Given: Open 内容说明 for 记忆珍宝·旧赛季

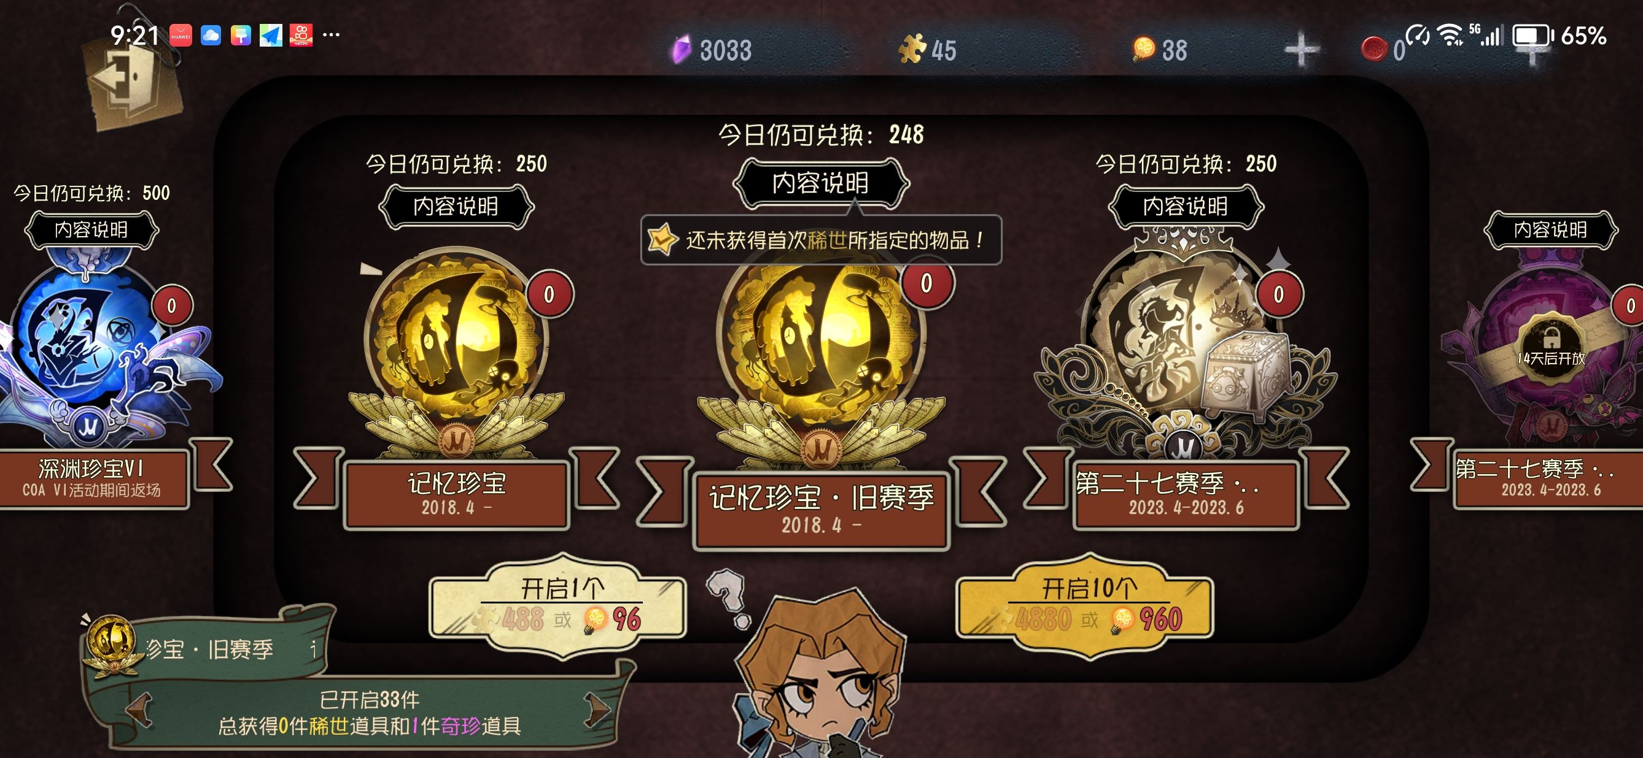Looking at the screenshot, I should [x=821, y=183].
